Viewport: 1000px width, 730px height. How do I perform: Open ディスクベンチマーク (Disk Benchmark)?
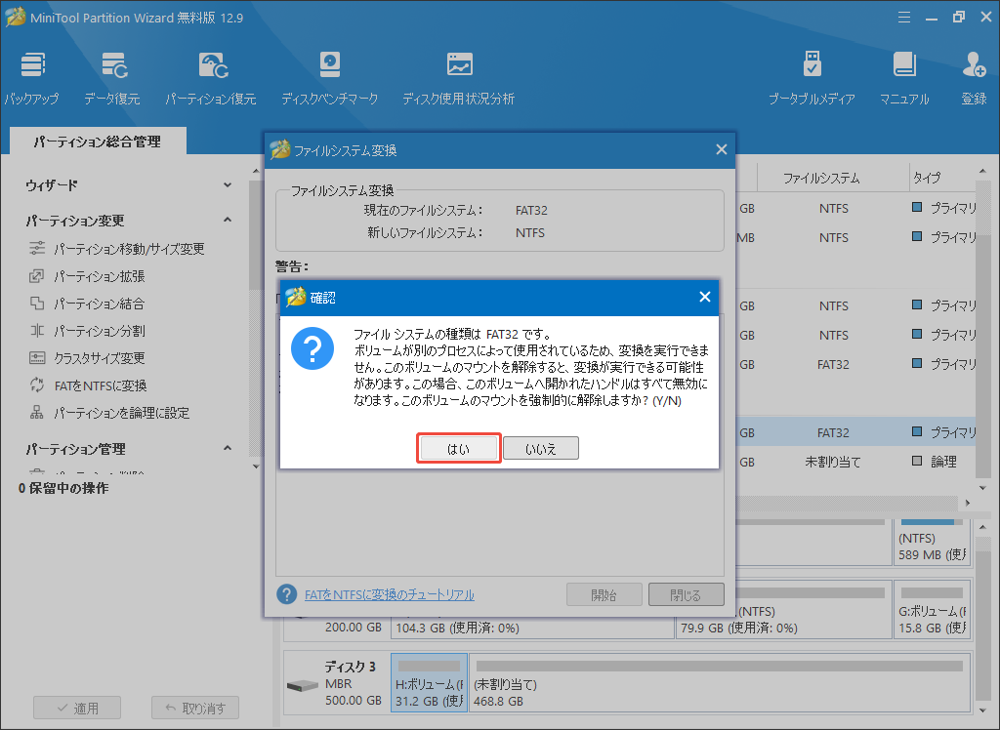click(x=330, y=78)
